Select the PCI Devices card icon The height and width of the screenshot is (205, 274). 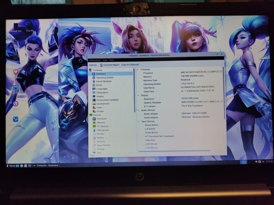[x=94, y=126]
